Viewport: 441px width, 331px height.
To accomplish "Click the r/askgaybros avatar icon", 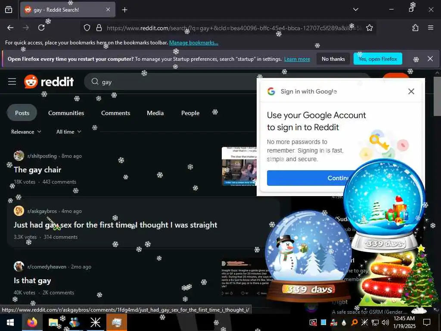I will coord(19,211).
